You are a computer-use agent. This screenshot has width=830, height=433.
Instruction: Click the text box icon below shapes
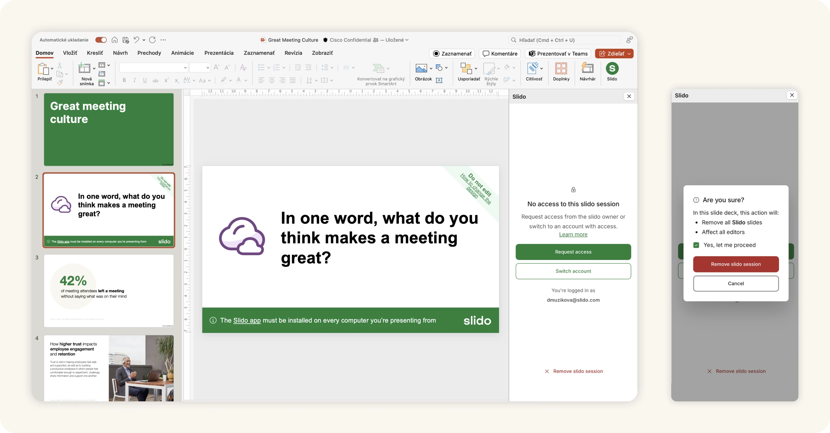coord(439,80)
